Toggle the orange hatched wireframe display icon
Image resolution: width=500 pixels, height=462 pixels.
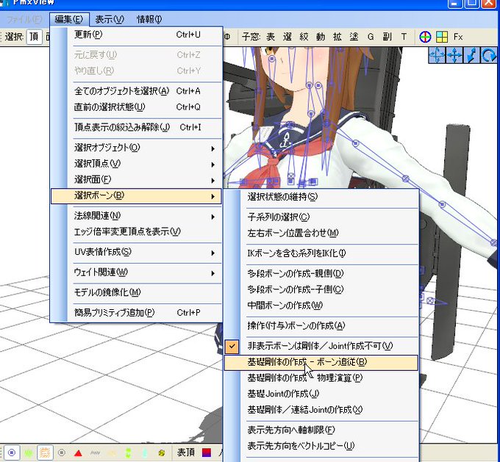pos(45,452)
